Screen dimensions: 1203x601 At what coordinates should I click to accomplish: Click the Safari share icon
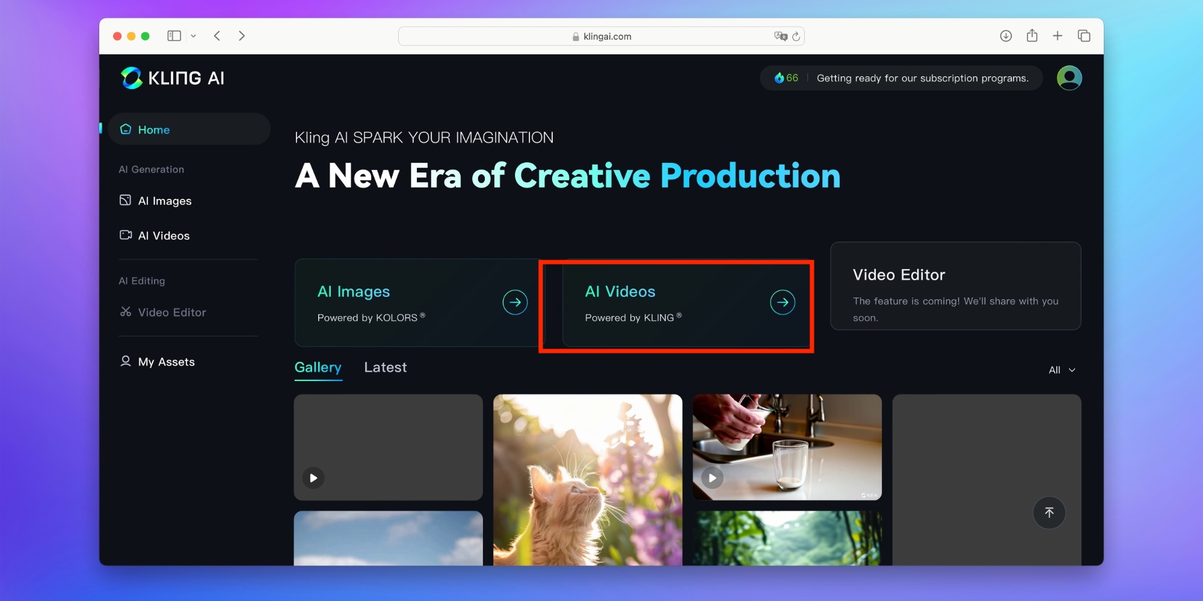click(1032, 35)
